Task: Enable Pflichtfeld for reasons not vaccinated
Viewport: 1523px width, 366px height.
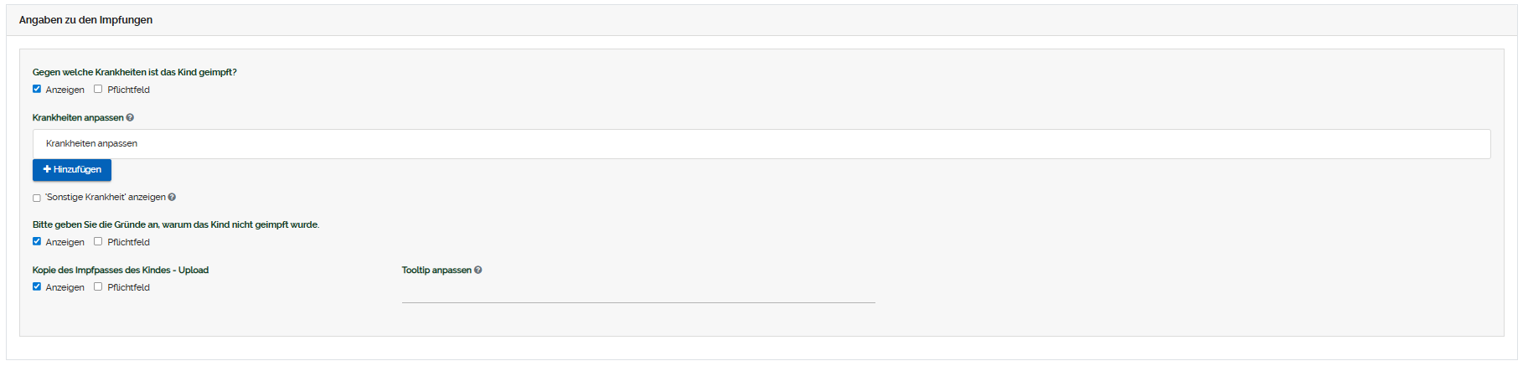Action: coord(98,241)
